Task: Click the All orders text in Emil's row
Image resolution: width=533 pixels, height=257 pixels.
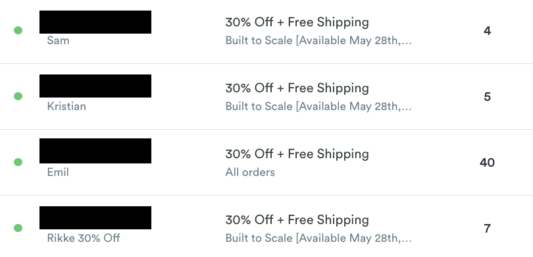Action: [x=250, y=172]
